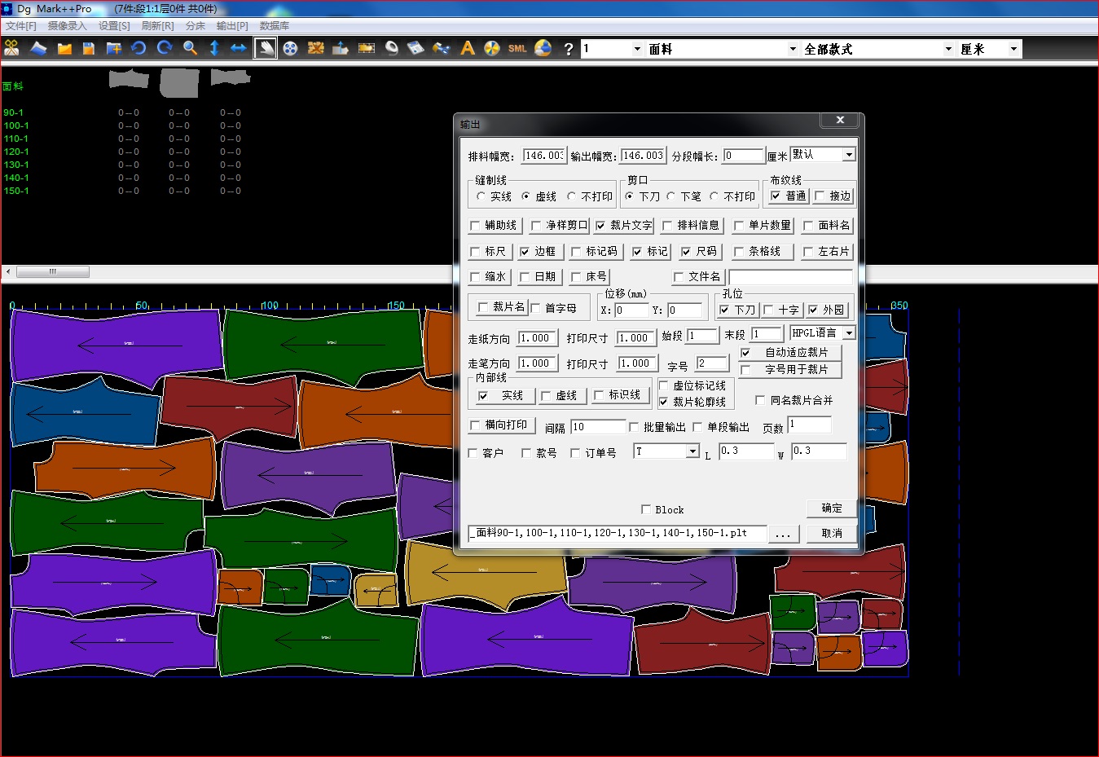Open the 摄像录入 menu

click(x=67, y=26)
